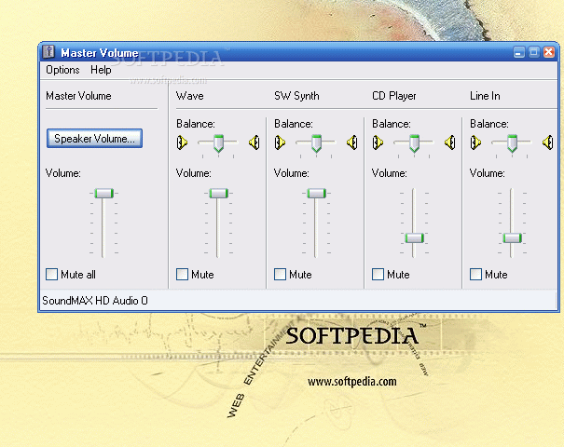The width and height of the screenshot is (564, 447).
Task: Open the Help menu
Action: tap(101, 70)
